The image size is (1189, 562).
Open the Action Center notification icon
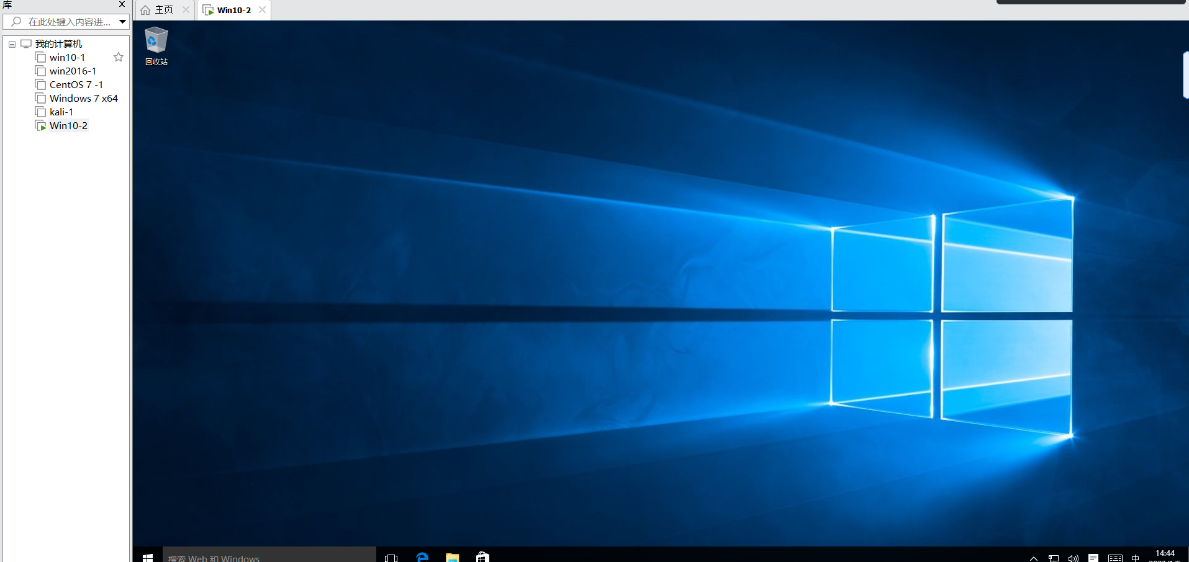coord(1093,558)
